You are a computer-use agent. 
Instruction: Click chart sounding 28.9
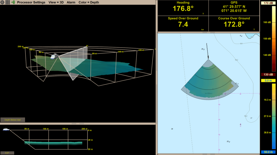pyautogui.click(x=228, y=142)
